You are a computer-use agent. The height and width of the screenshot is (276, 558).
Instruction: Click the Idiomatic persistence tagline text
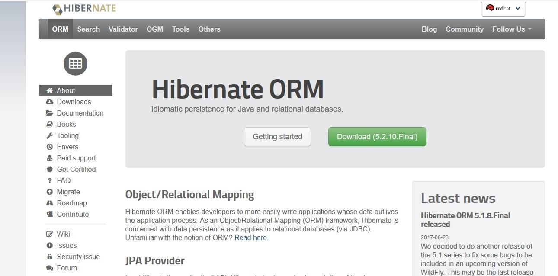[x=247, y=109]
